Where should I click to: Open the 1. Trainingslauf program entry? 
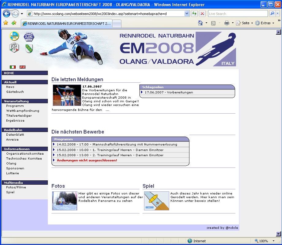point(110,150)
